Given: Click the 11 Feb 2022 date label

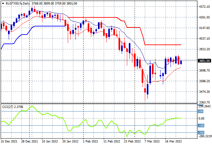Looking at the screenshot, I should coord(112,141).
